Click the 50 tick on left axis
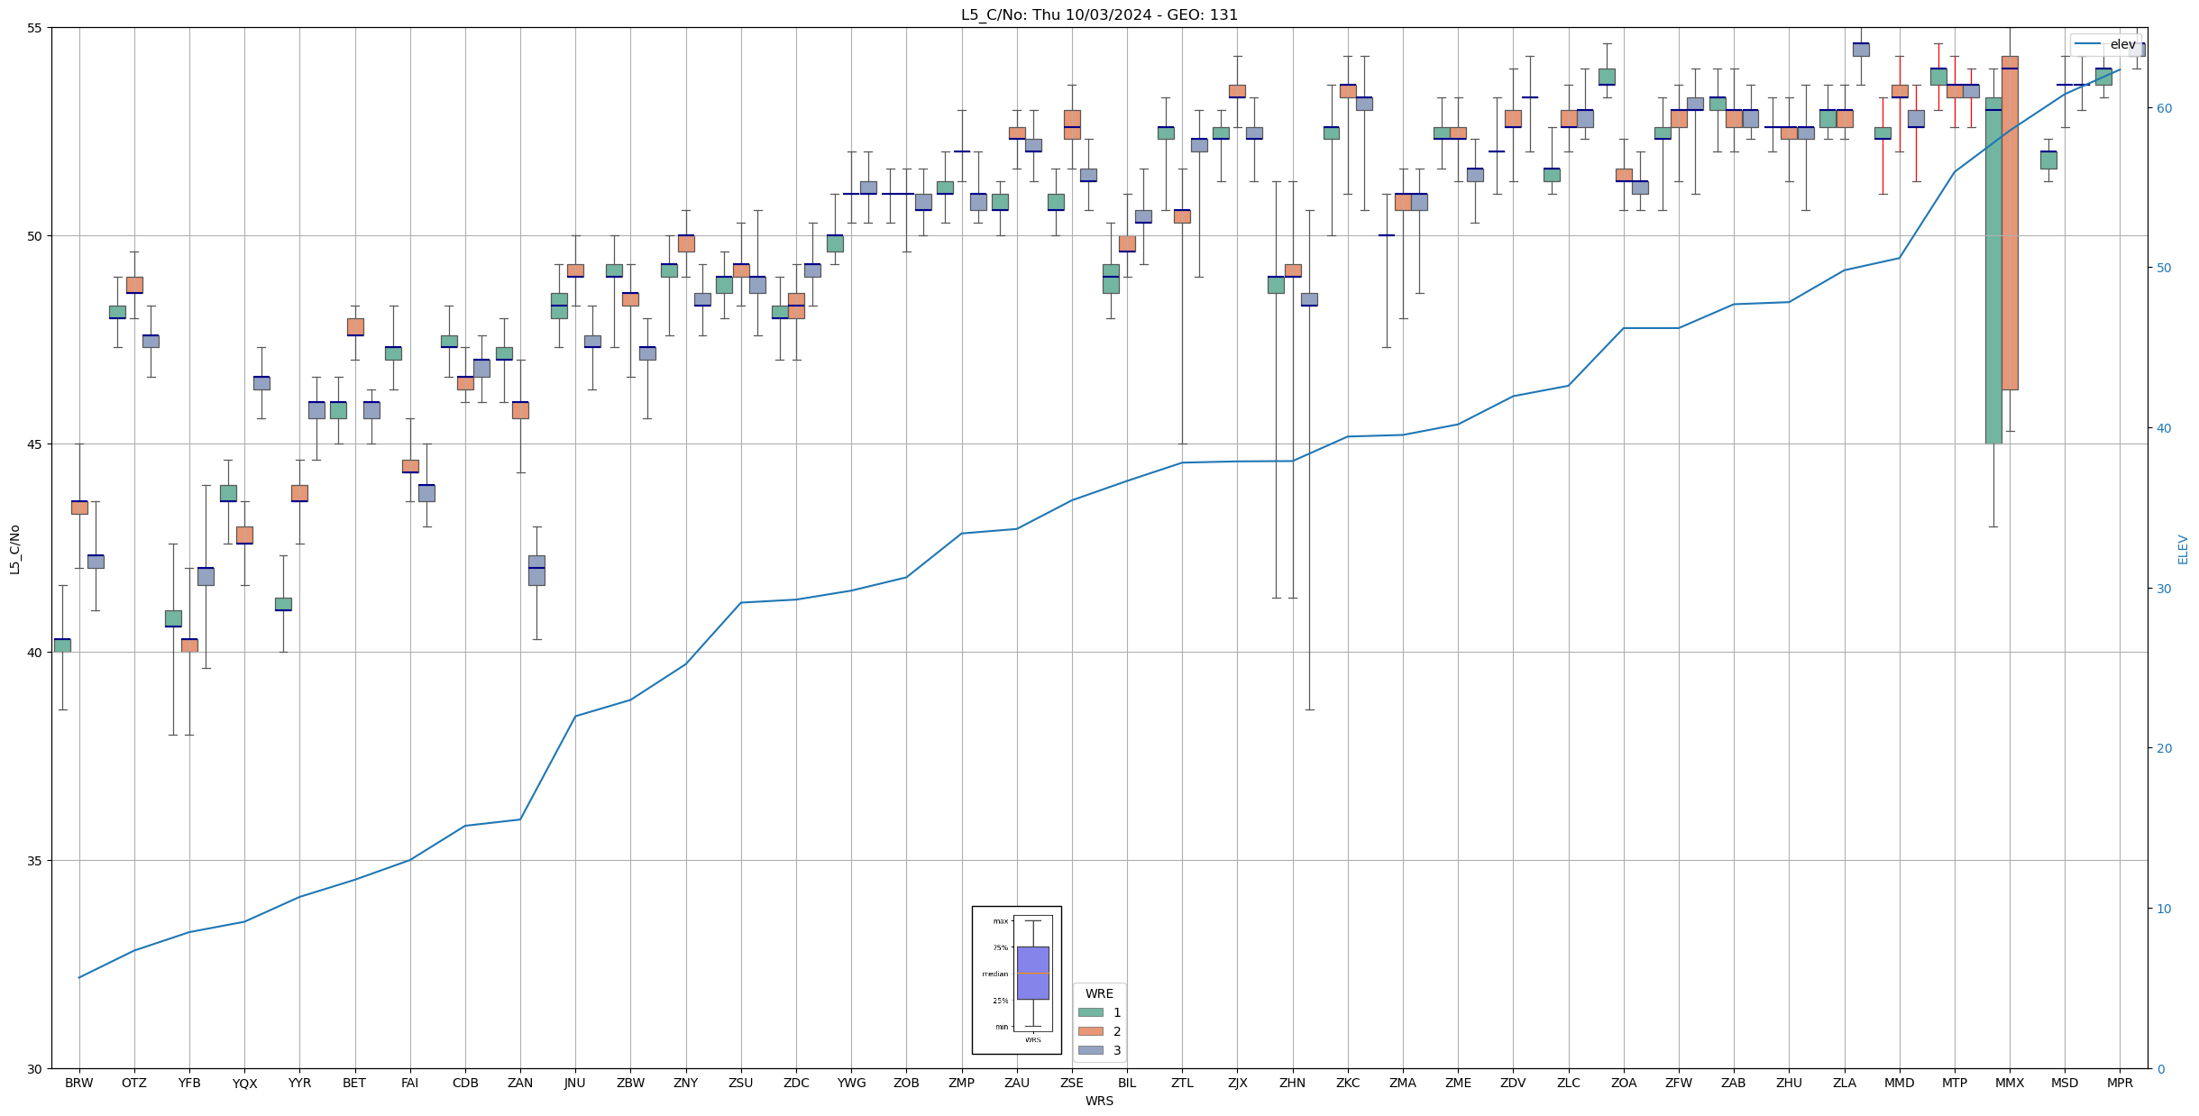The height and width of the screenshot is (1116, 2199). 36,236
